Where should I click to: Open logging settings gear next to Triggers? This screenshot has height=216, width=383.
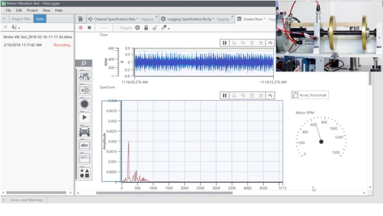click(137, 28)
